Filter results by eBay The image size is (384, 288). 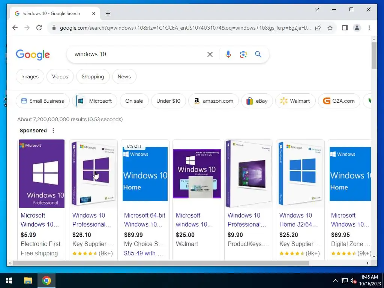257,101
